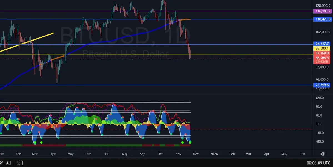The height and width of the screenshot is (167, 333).
Task: Click the -80.0 indicator scale value
Action: [320, 141]
